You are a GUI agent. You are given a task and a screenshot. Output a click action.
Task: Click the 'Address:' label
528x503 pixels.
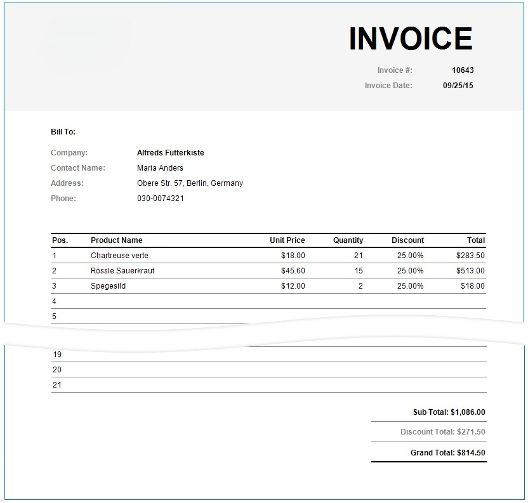click(67, 183)
